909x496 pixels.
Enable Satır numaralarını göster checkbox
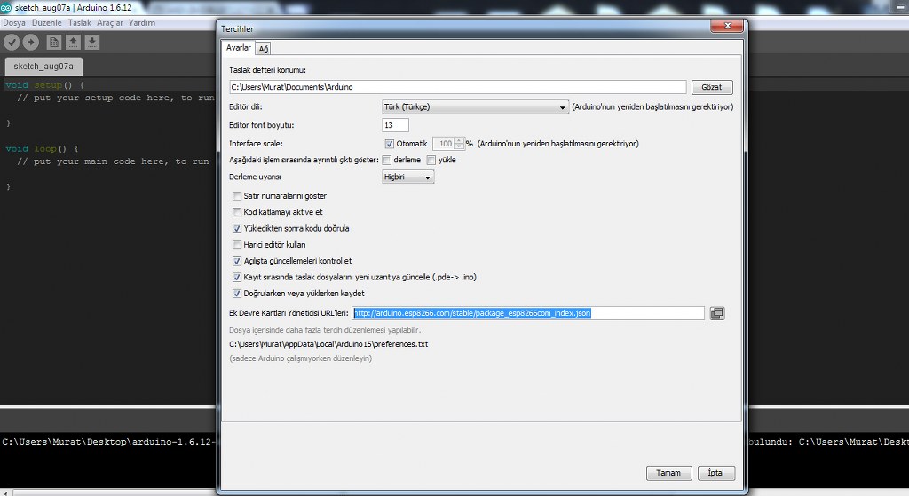236,196
